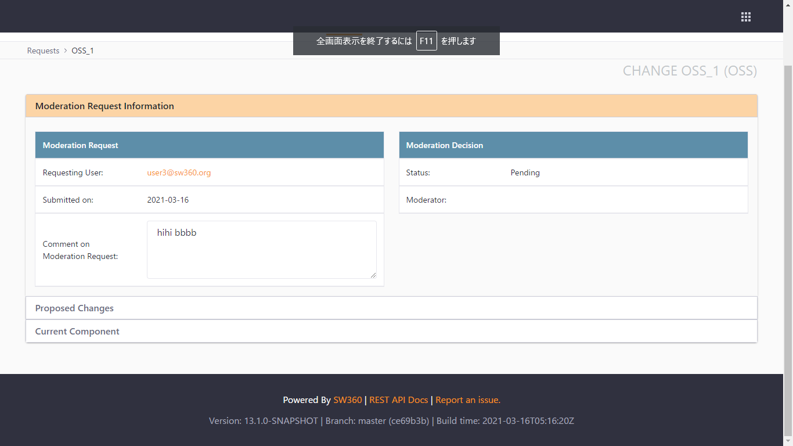The height and width of the screenshot is (446, 793).
Task: Open REST API Docs link
Action: [399, 400]
